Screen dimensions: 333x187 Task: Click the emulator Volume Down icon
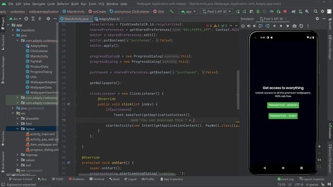click(x=254, y=26)
